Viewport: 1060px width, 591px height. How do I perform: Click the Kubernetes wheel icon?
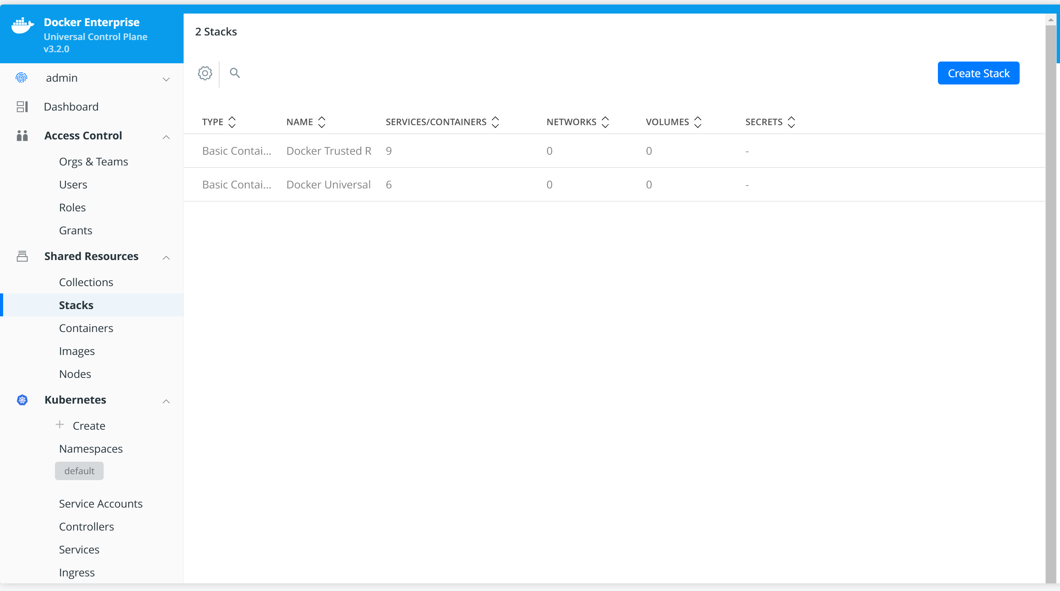coord(22,399)
